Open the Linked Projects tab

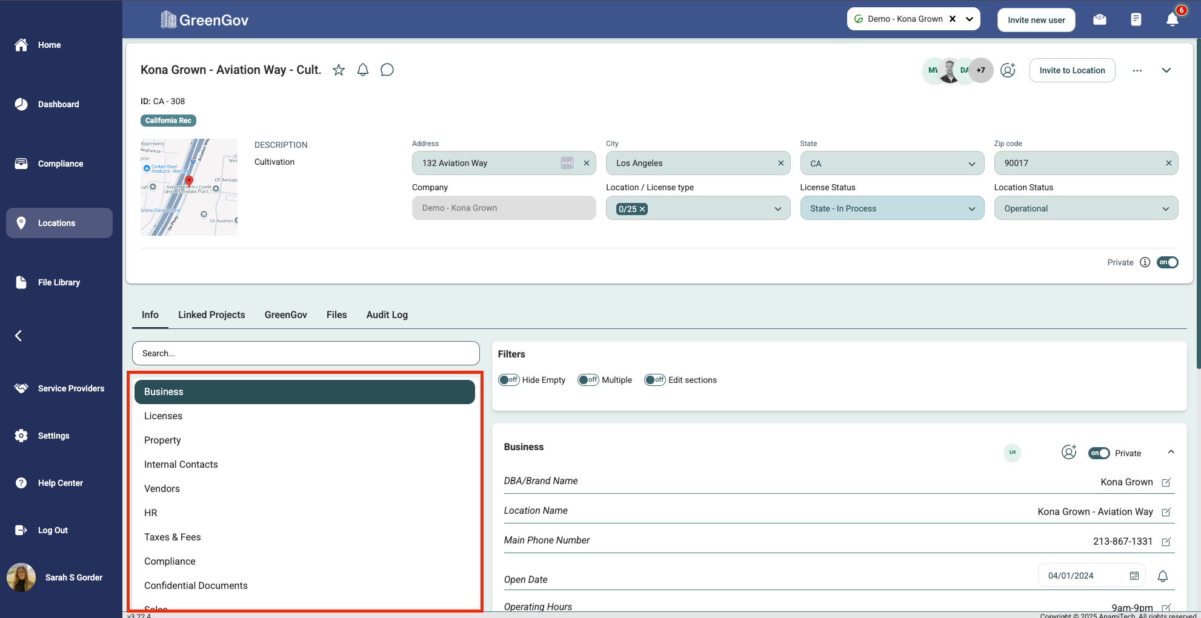211,315
